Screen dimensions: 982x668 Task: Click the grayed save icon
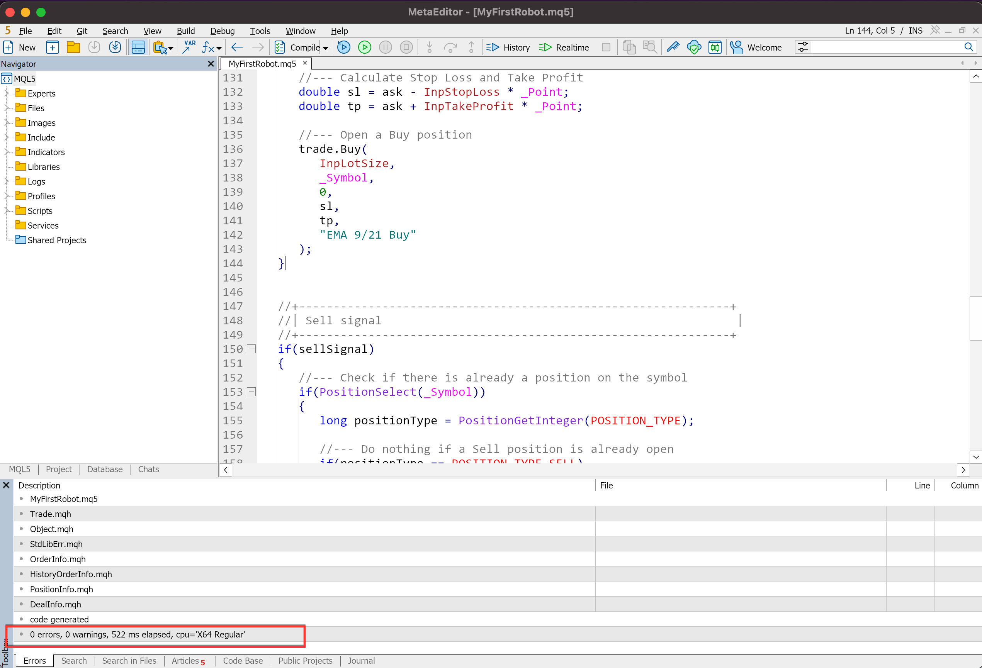pos(94,47)
